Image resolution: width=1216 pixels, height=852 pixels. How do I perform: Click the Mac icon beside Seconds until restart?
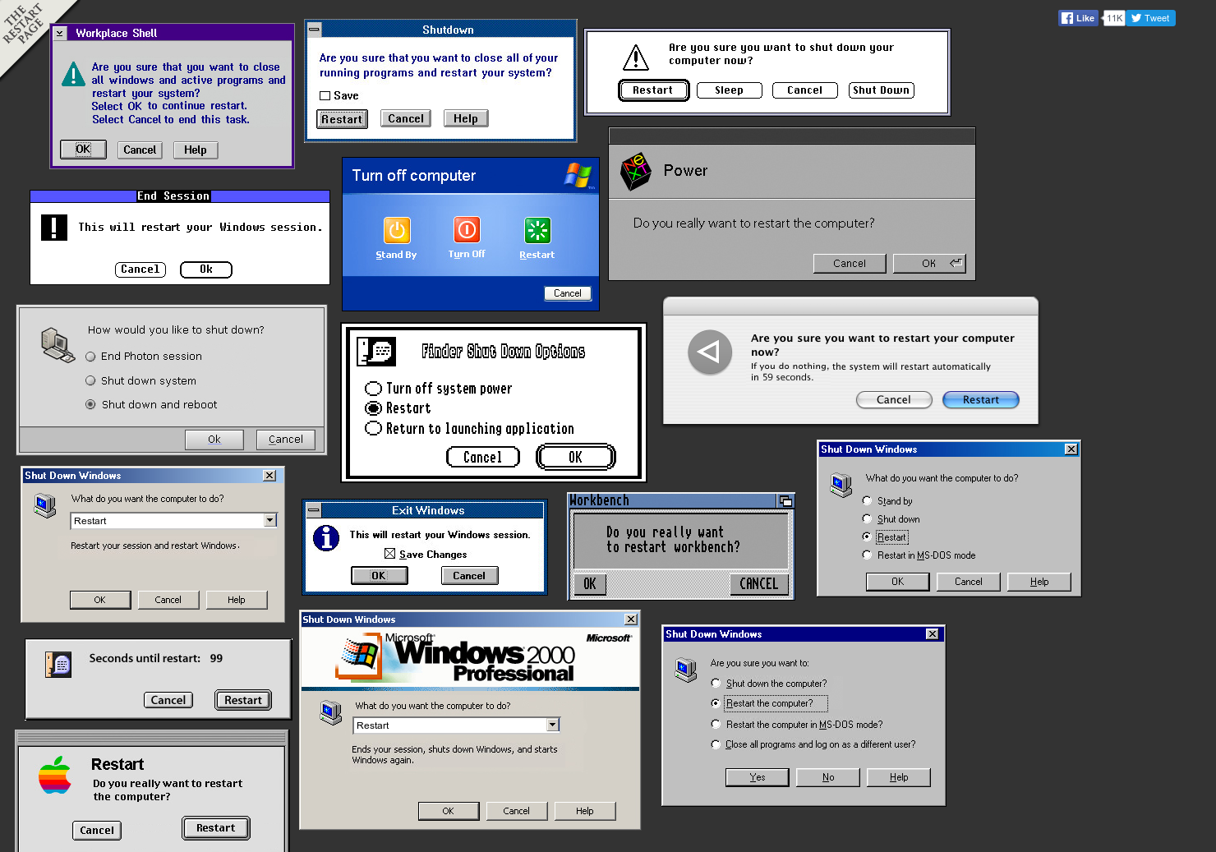tap(58, 664)
